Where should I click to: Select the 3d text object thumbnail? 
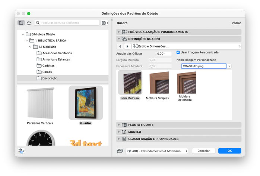coord(86,142)
